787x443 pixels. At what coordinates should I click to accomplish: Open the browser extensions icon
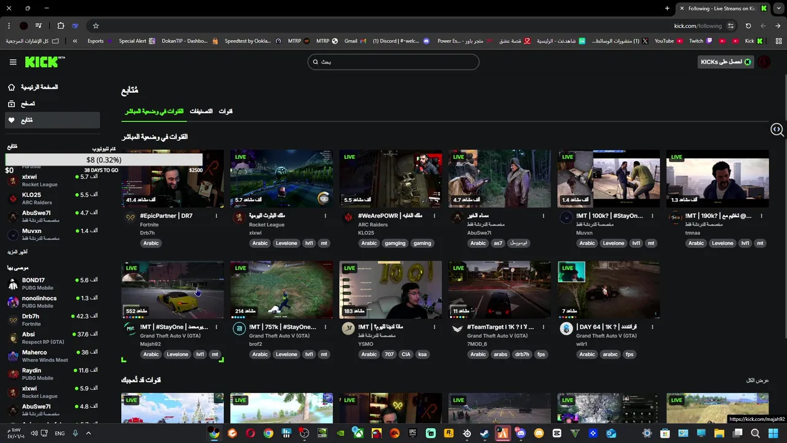tap(60, 26)
